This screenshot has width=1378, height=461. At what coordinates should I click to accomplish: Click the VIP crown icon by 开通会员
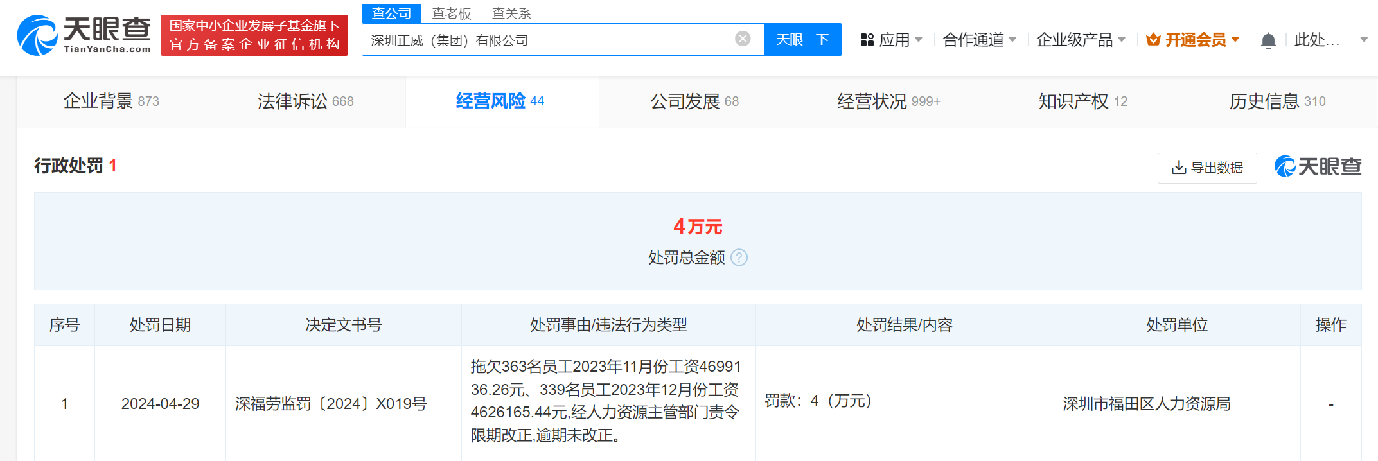pos(1154,40)
